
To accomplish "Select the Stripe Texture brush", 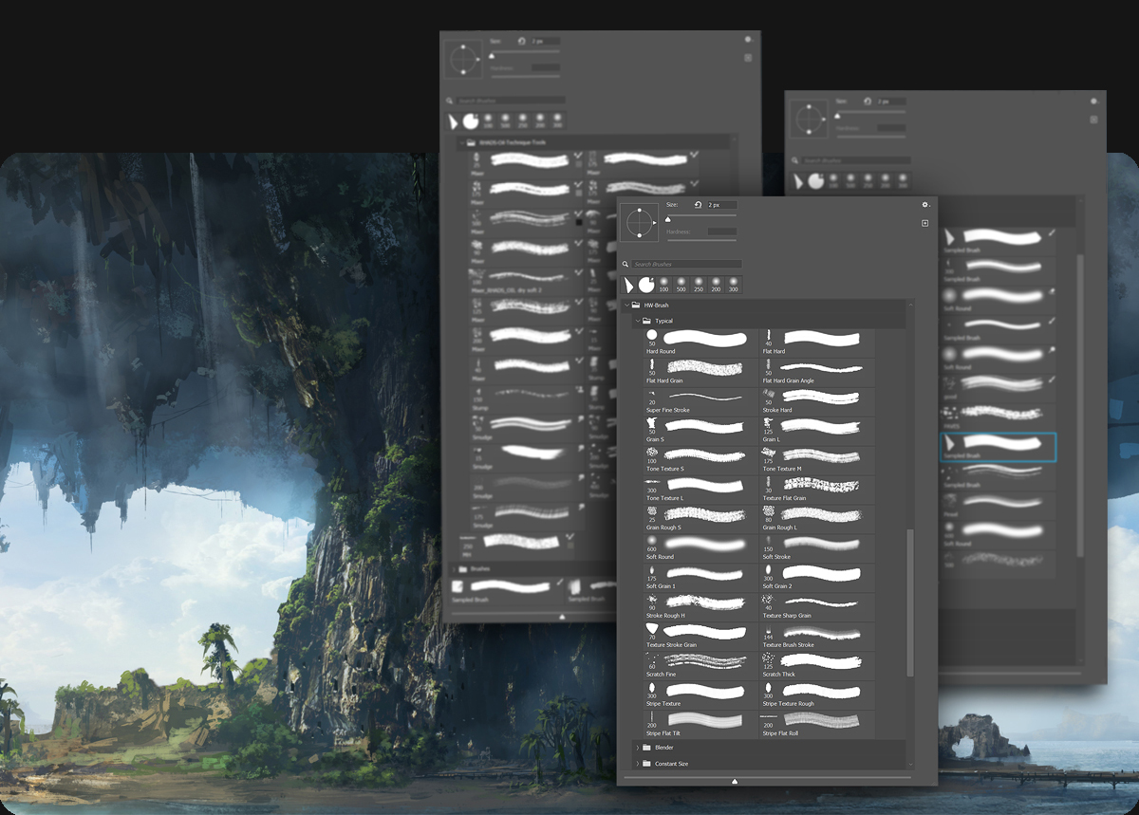I will (701, 695).
